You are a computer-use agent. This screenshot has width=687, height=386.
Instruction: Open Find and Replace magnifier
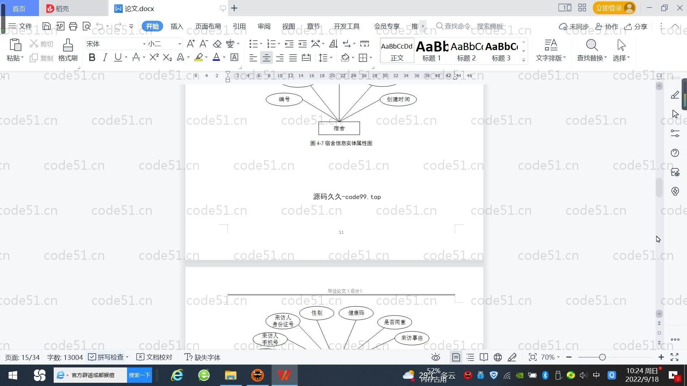point(592,45)
